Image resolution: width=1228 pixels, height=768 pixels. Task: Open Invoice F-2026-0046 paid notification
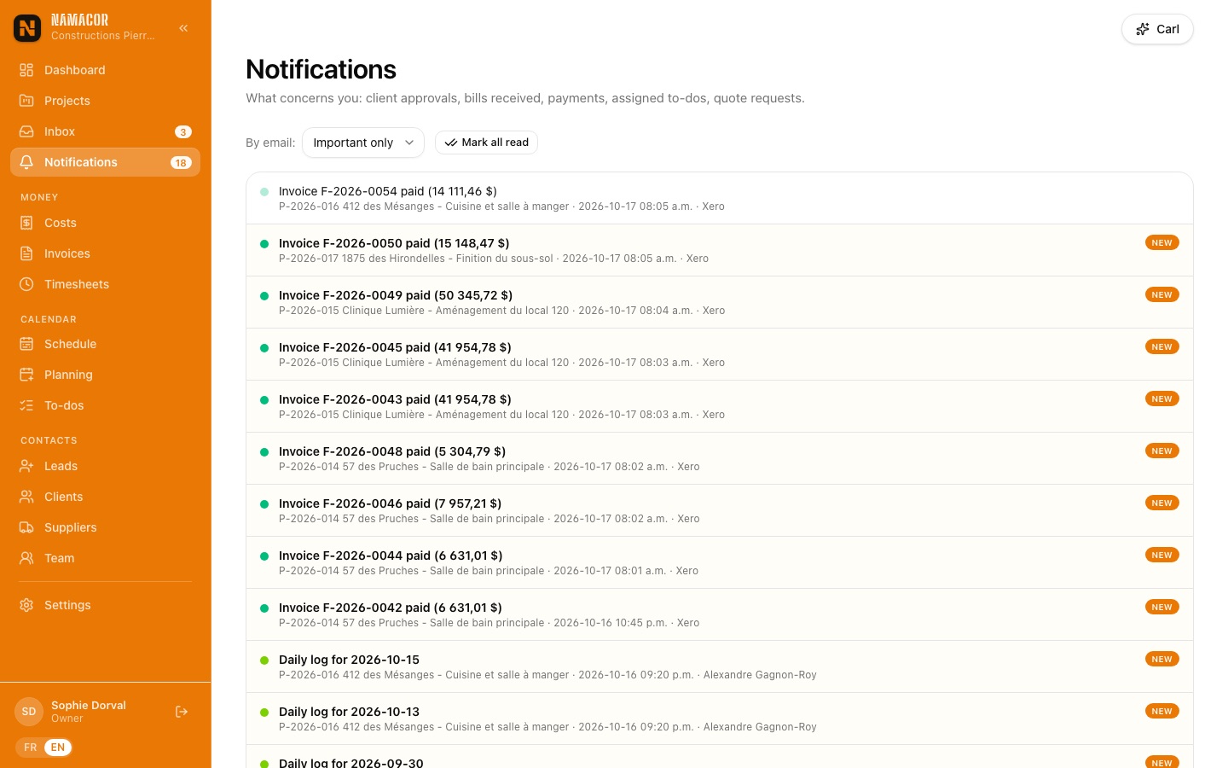coord(719,510)
